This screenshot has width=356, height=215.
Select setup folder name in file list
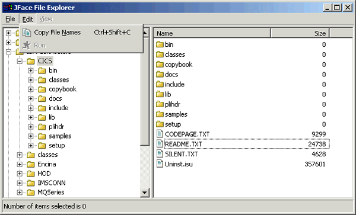click(x=173, y=124)
